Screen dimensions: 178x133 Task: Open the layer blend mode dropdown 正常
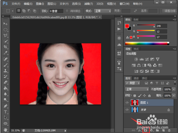[x=137, y=89]
